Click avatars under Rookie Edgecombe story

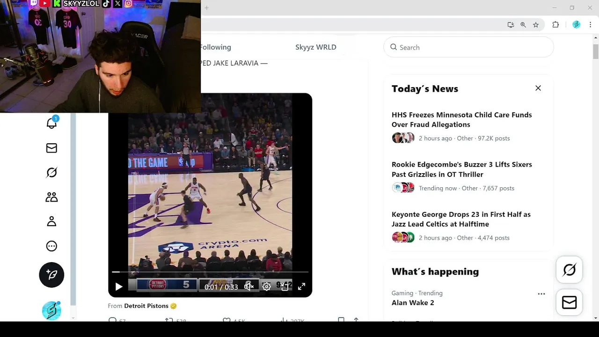(x=403, y=188)
